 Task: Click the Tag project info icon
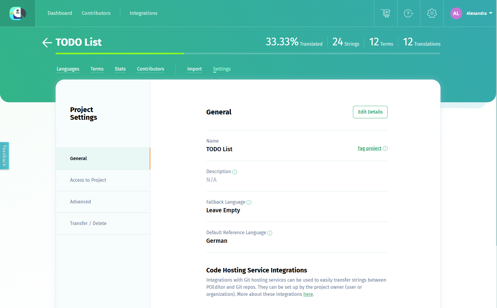(x=385, y=149)
